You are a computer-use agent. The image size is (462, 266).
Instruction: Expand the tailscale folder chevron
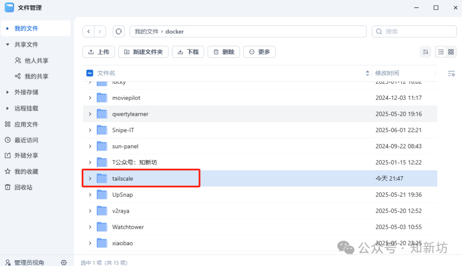point(90,178)
